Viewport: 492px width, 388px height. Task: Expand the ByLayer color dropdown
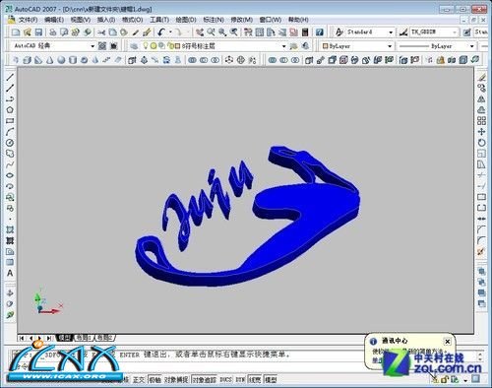(390, 46)
